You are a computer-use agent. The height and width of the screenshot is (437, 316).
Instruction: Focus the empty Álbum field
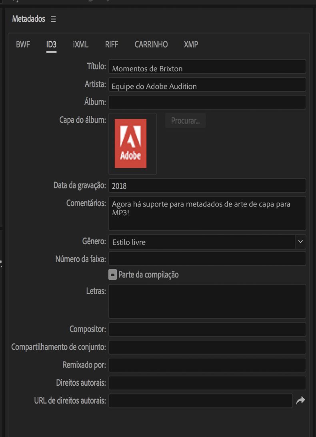coord(207,102)
